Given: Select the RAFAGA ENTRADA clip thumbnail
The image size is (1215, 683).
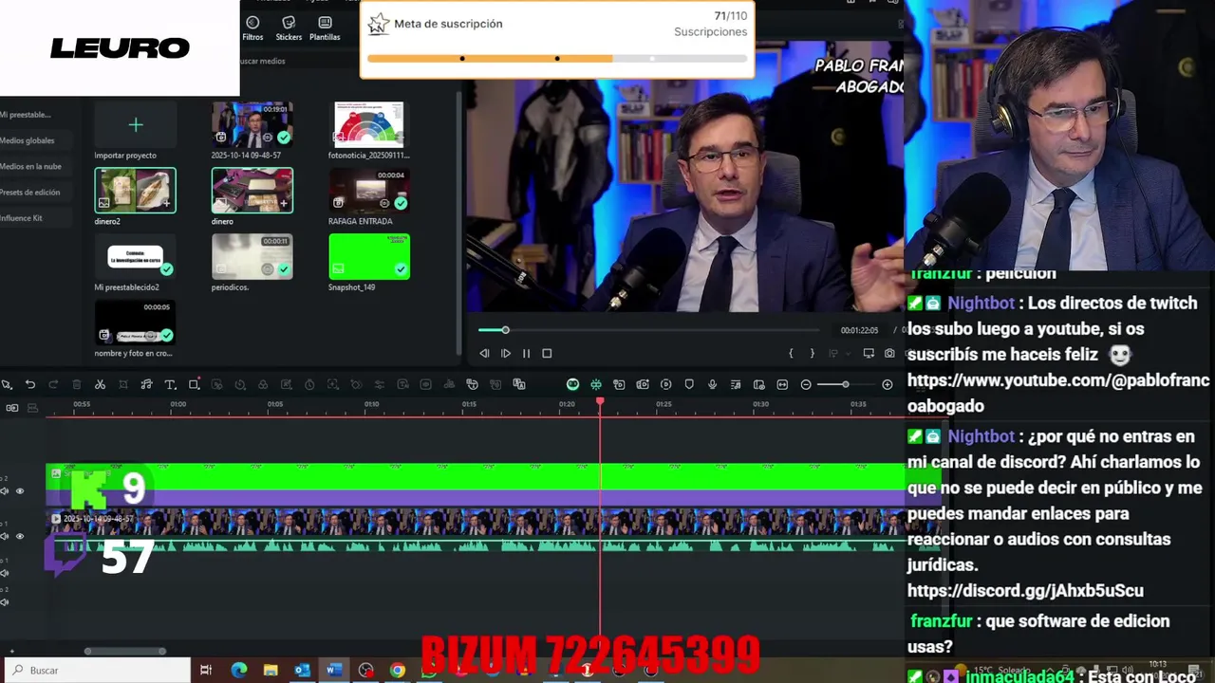Looking at the screenshot, I should coord(369,191).
